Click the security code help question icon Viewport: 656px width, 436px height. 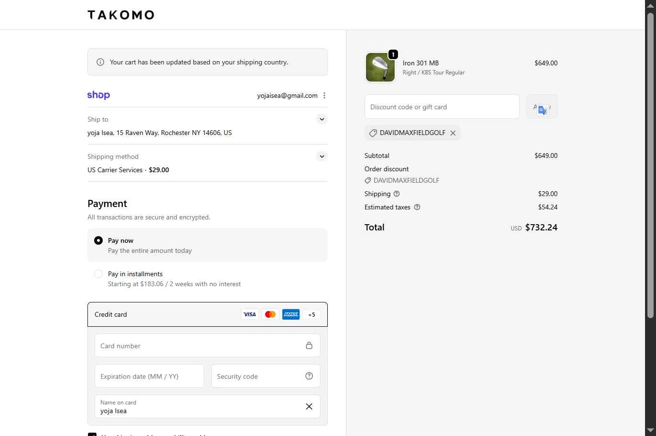coord(309,376)
